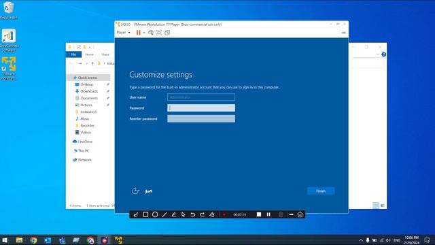
Task: Select OneDrive in the navigation pane
Action: [x=85, y=142]
